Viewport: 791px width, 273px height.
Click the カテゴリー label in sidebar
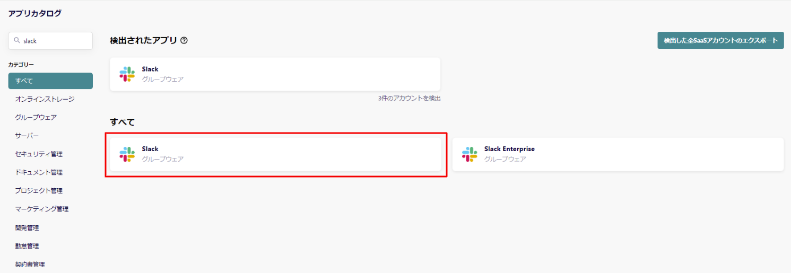(x=21, y=64)
